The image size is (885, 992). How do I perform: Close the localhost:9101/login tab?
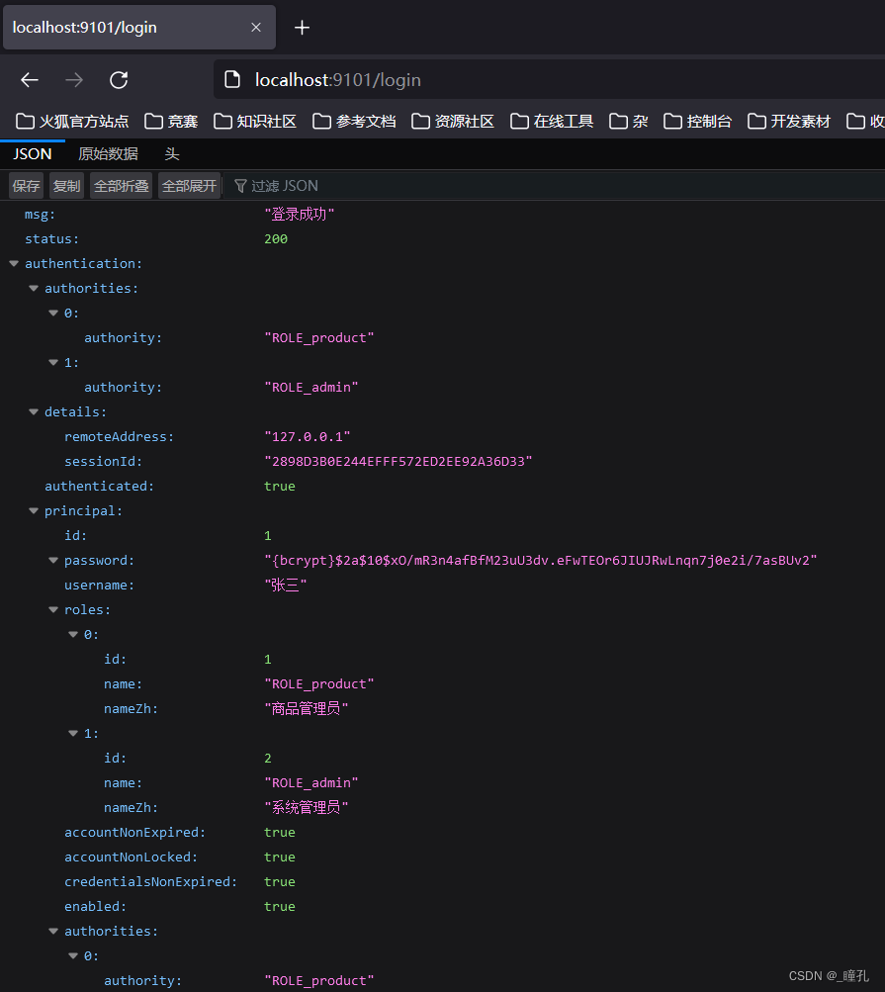click(256, 28)
